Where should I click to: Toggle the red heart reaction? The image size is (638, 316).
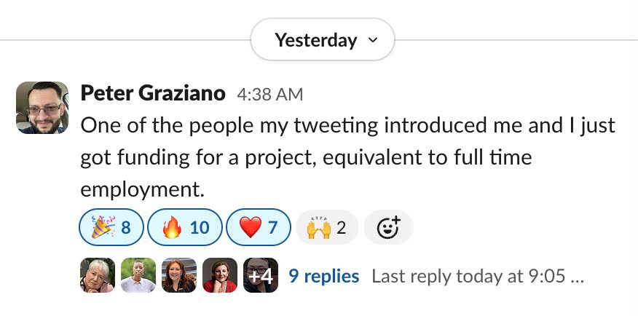tap(259, 228)
